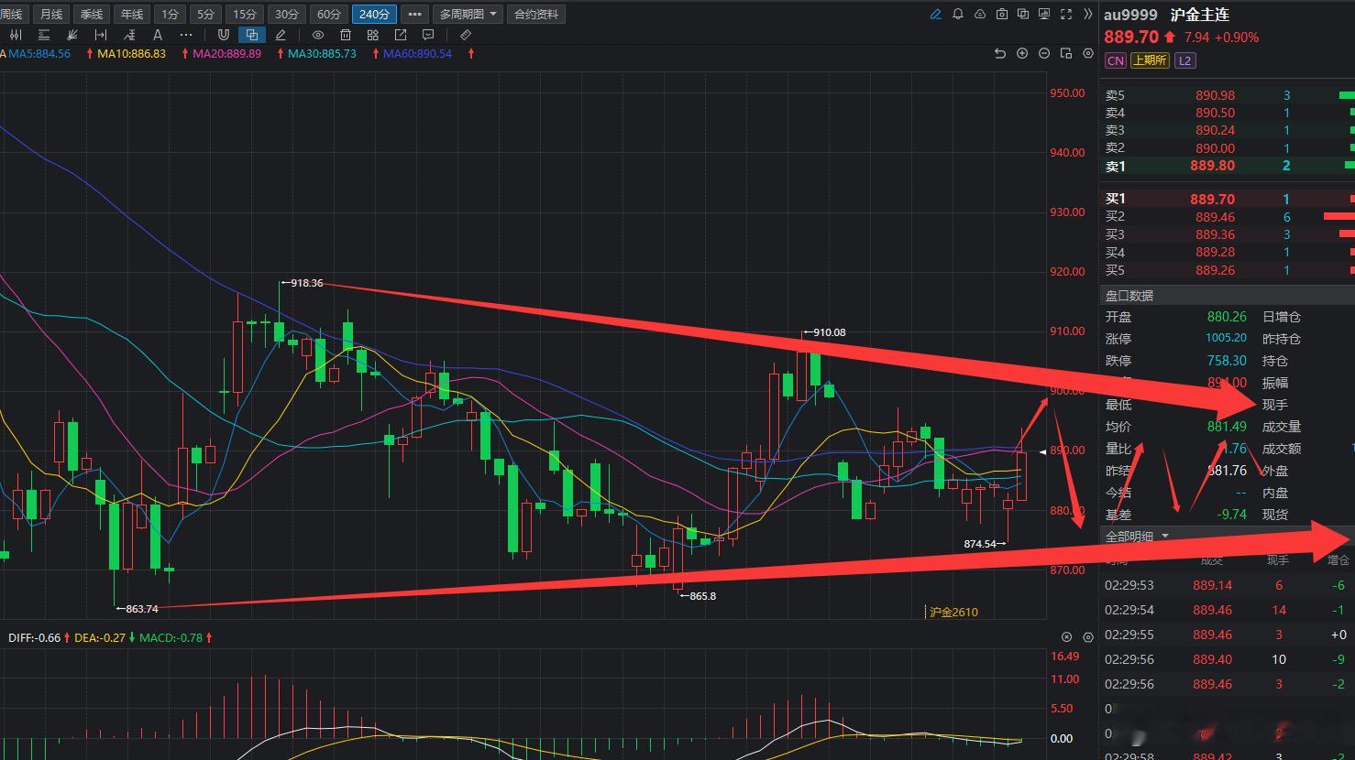Click the 02:29:53 trade row time
1355x760 pixels.
[1129, 585]
